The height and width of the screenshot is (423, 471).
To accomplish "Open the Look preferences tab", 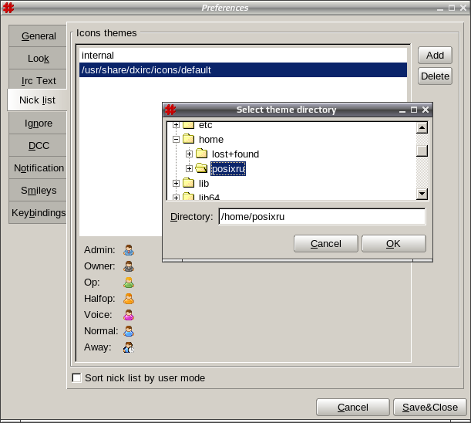I will pyautogui.click(x=38, y=59).
